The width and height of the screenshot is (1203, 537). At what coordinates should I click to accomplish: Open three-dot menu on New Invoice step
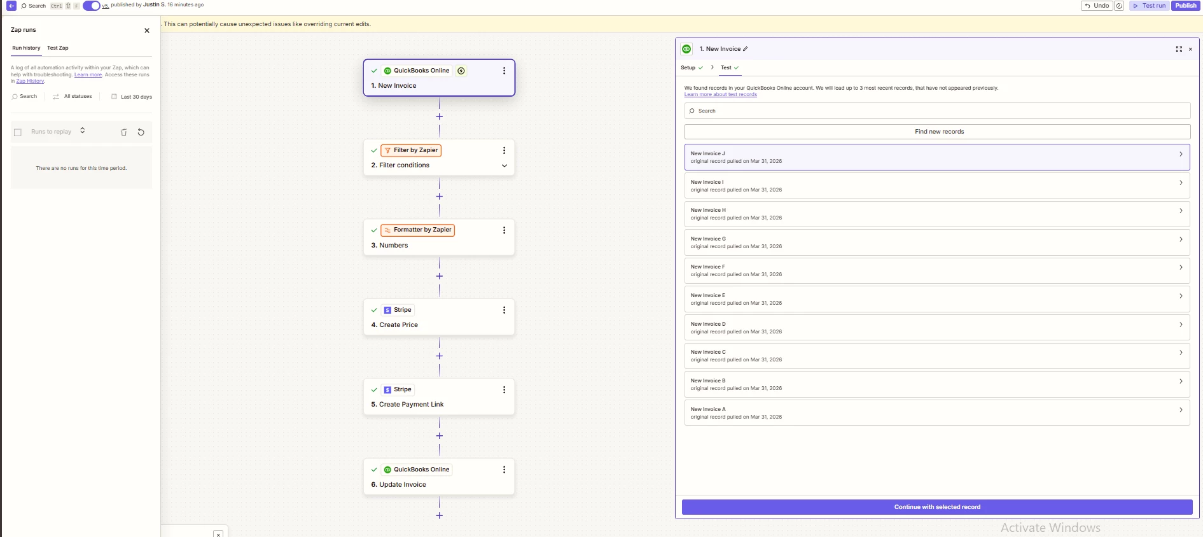(x=504, y=71)
